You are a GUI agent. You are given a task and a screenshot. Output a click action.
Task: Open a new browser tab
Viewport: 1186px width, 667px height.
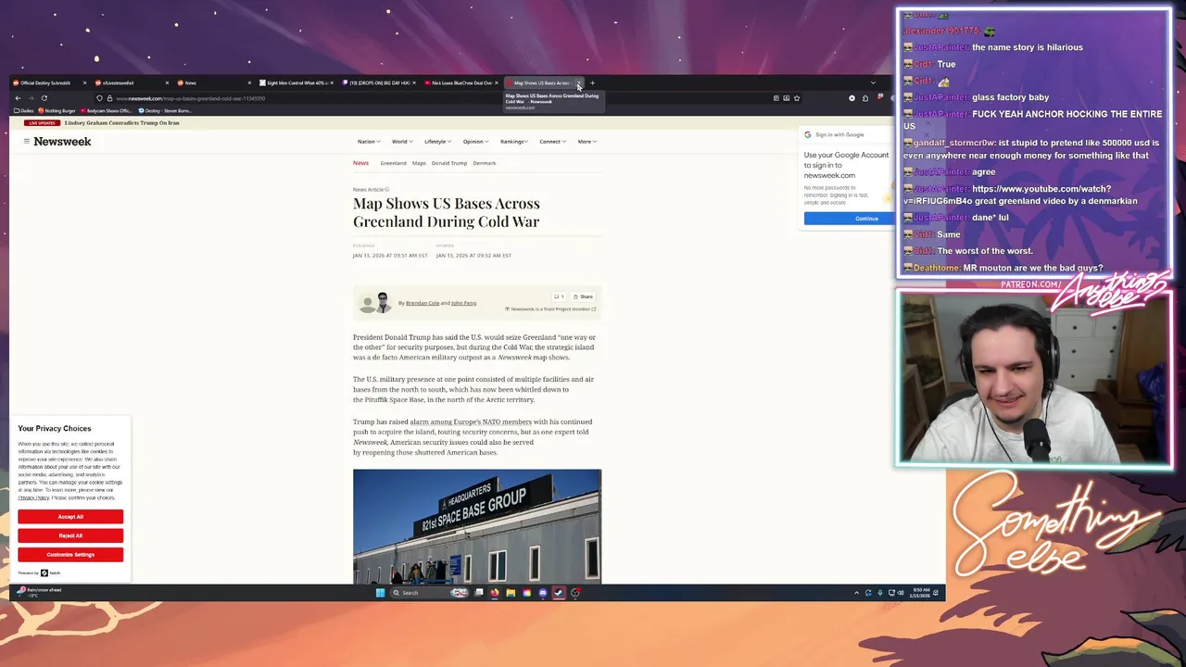pyautogui.click(x=592, y=83)
